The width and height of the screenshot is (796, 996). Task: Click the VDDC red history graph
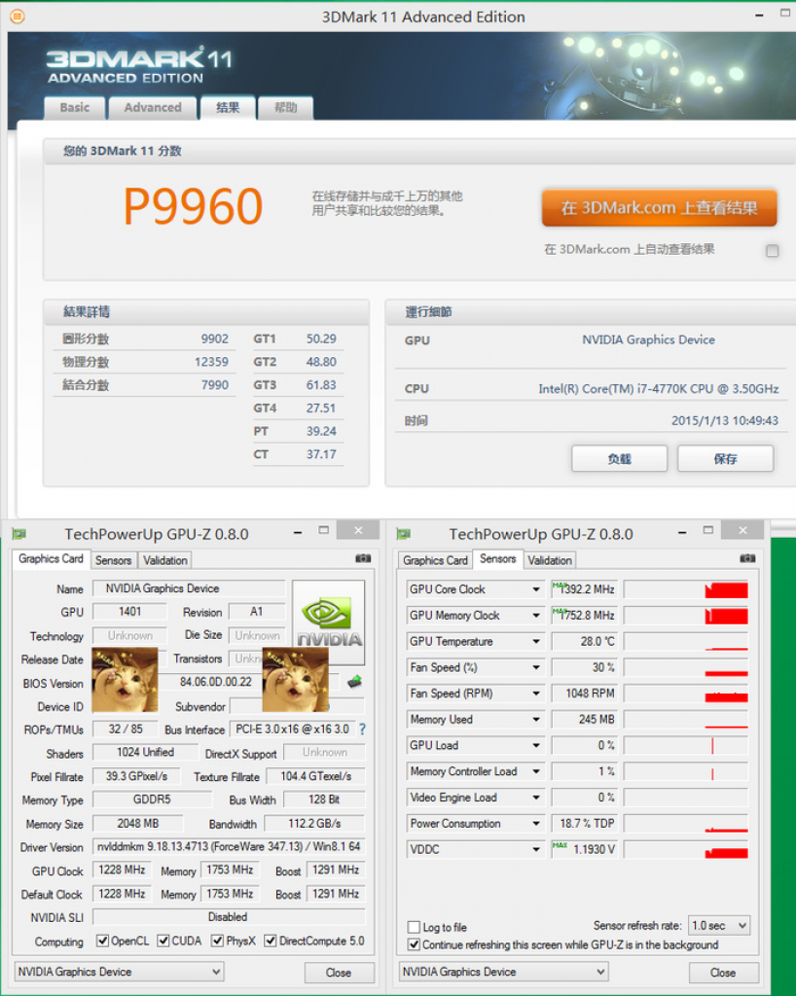tap(686, 849)
